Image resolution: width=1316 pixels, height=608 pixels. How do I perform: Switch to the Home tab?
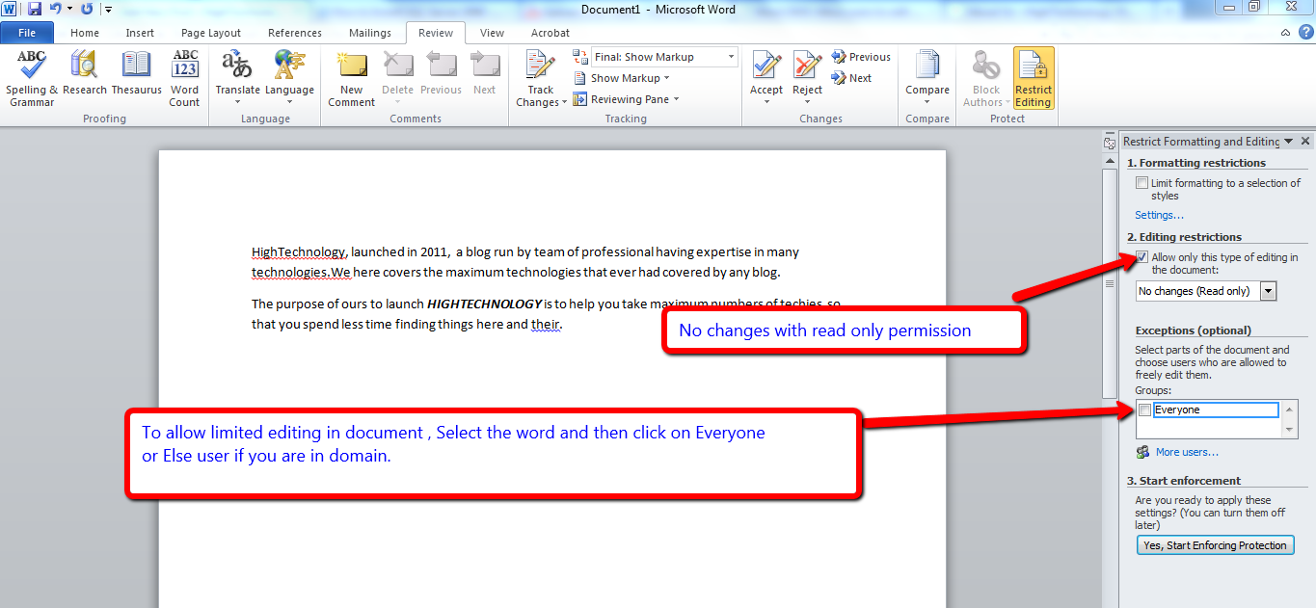pos(85,33)
